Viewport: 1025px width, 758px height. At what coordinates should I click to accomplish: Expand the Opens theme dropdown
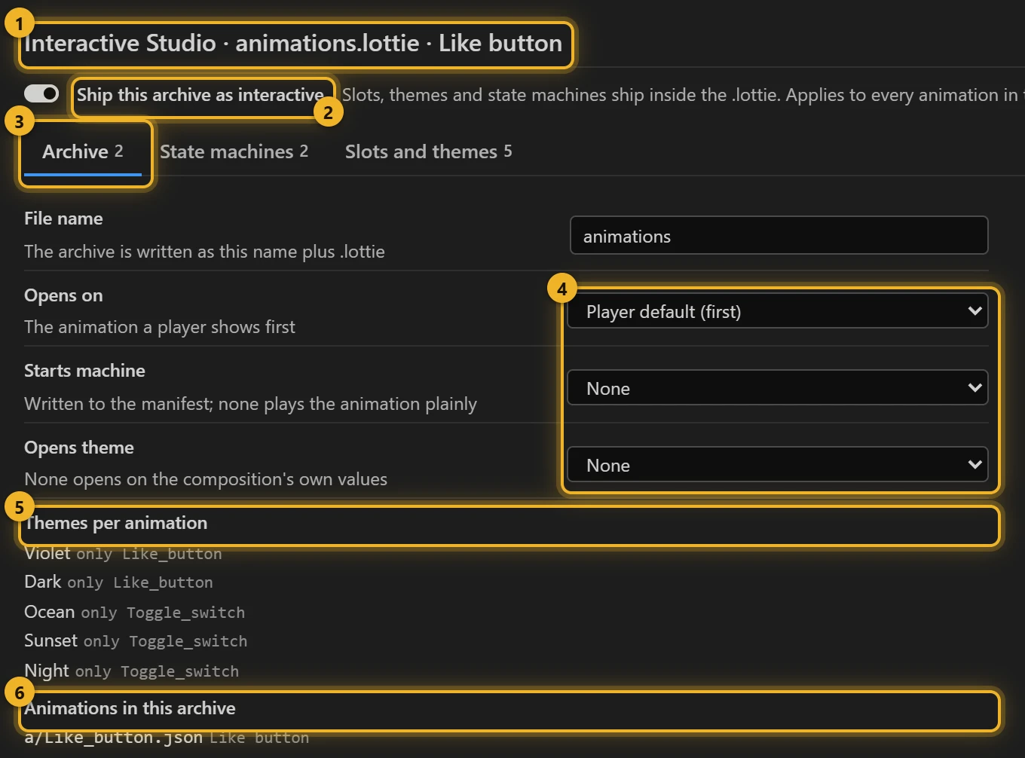(x=779, y=465)
